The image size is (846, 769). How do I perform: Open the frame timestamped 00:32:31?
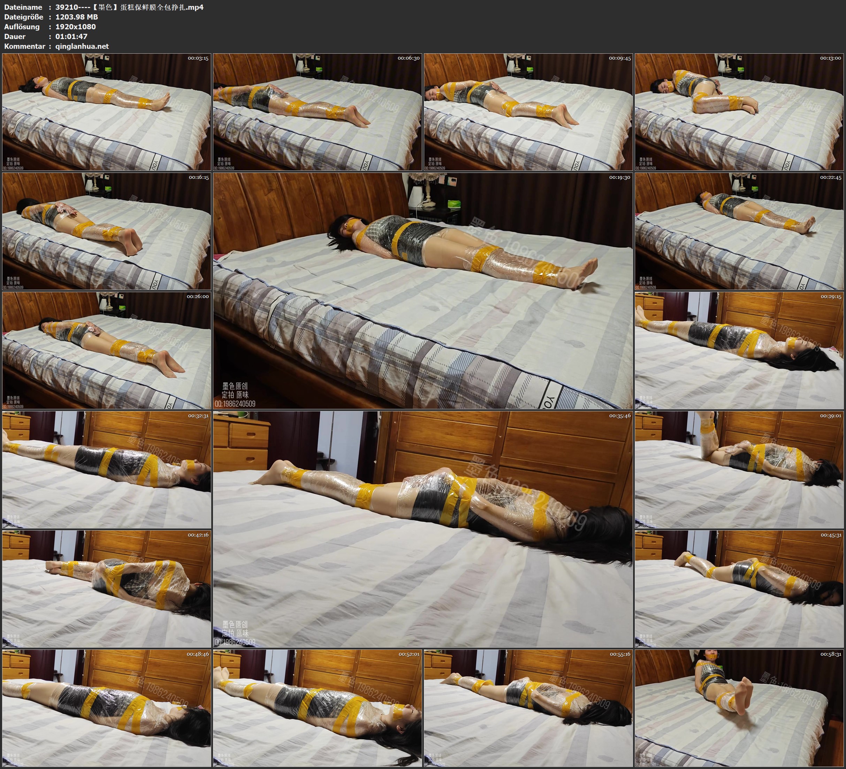point(107,470)
